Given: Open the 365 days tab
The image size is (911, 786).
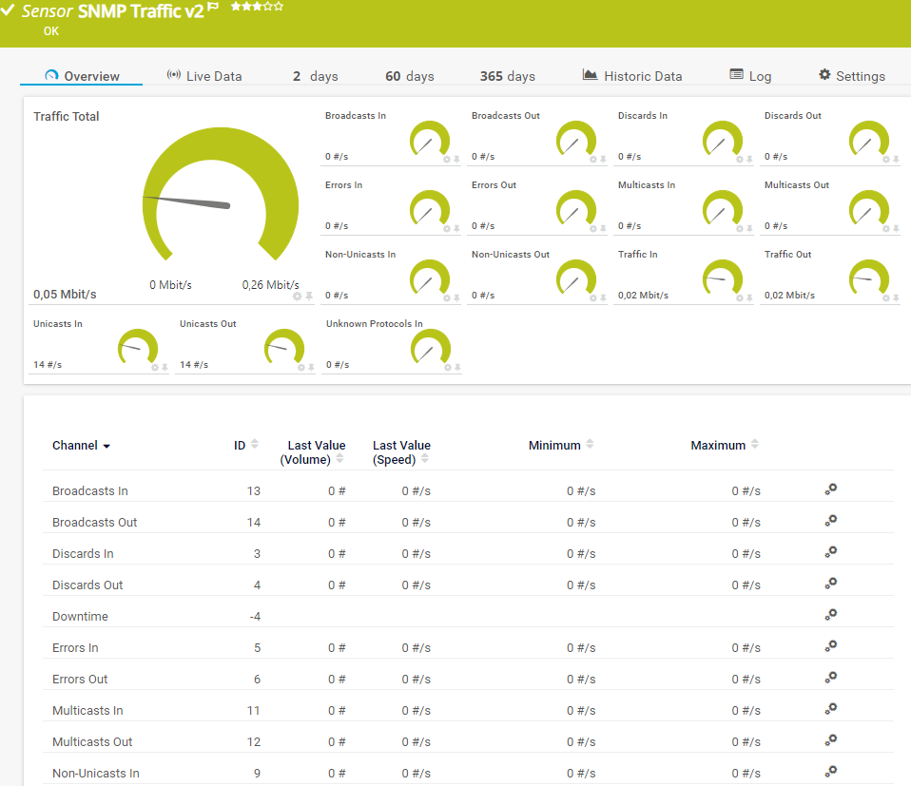Looking at the screenshot, I should tap(507, 76).
